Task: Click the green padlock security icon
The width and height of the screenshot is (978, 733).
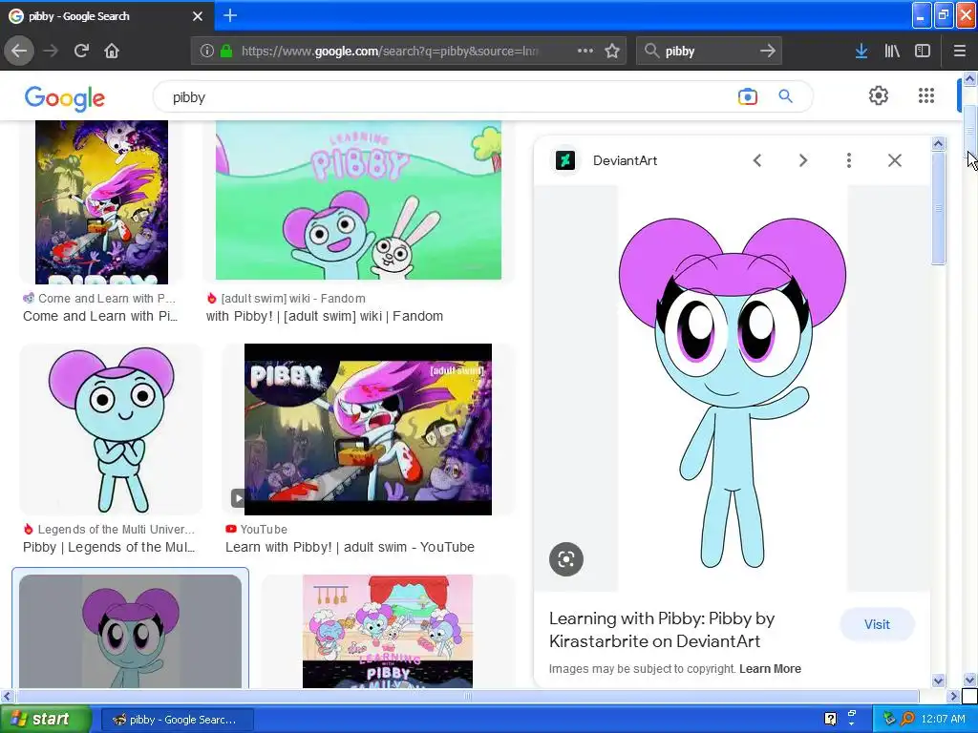Action: (x=226, y=52)
